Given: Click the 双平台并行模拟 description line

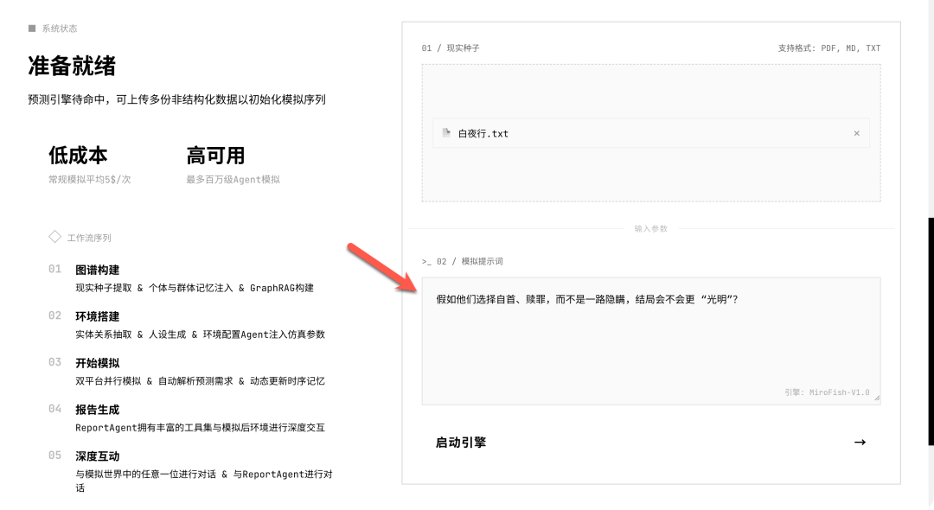Looking at the screenshot, I should pos(200,381).
